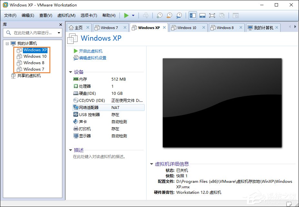Open the search dropdown arrow in library panel
The height and width of the screenshot is (207, 299).
[58, 33]
